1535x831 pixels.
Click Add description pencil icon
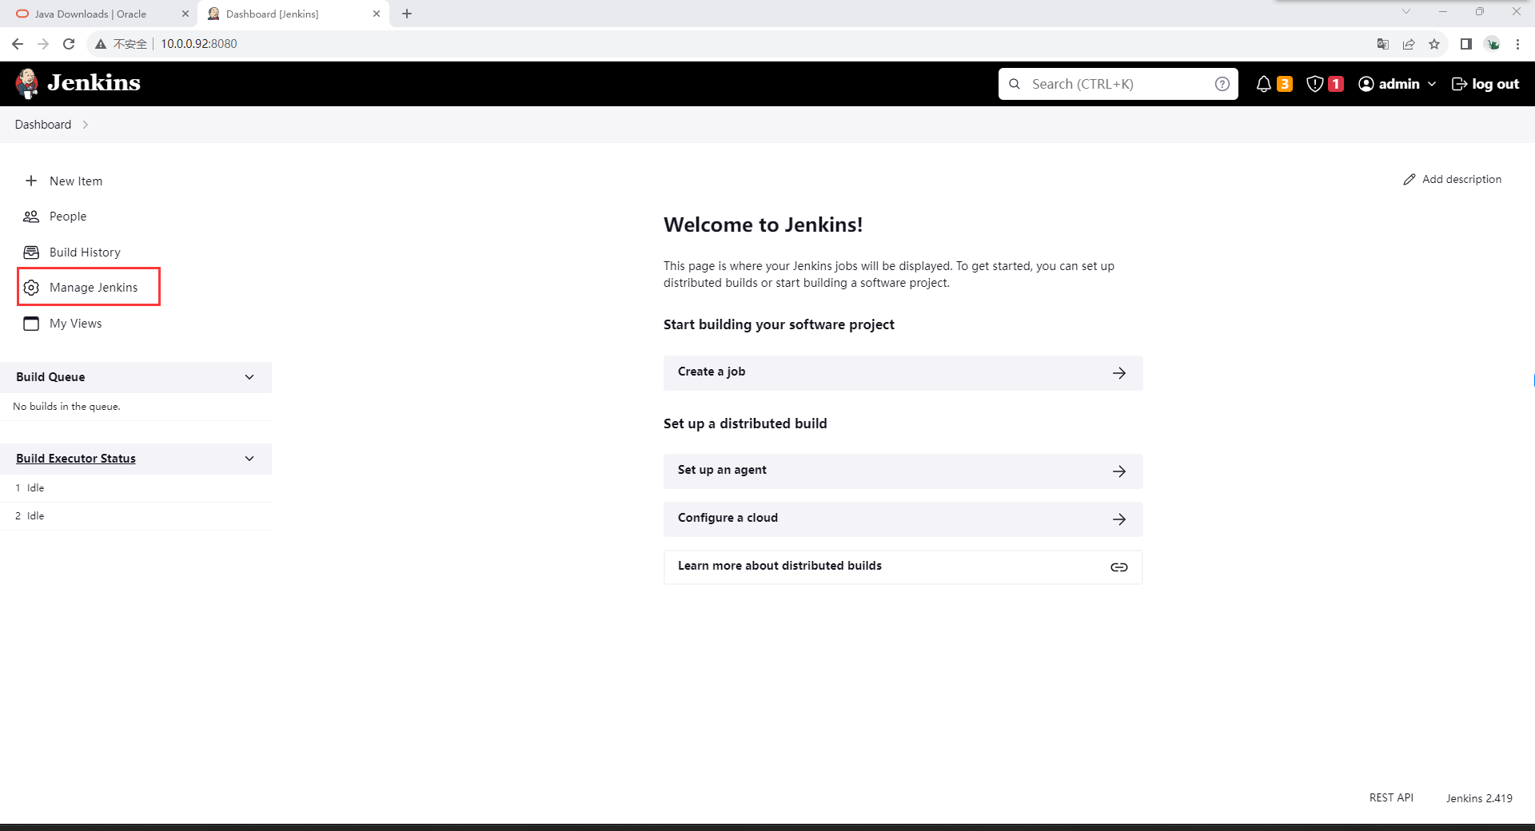coord(1409,180)
